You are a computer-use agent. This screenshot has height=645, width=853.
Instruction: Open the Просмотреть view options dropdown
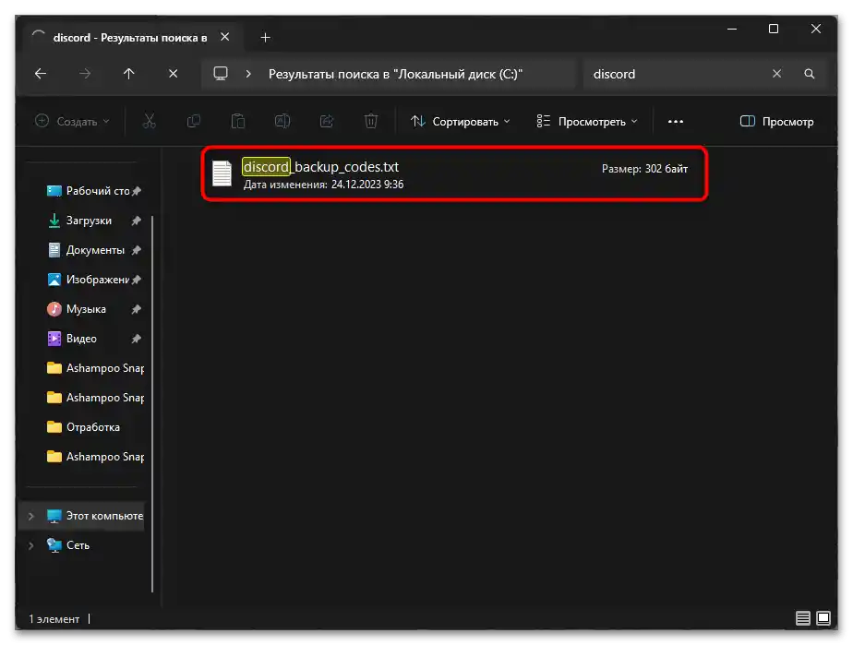586,121
